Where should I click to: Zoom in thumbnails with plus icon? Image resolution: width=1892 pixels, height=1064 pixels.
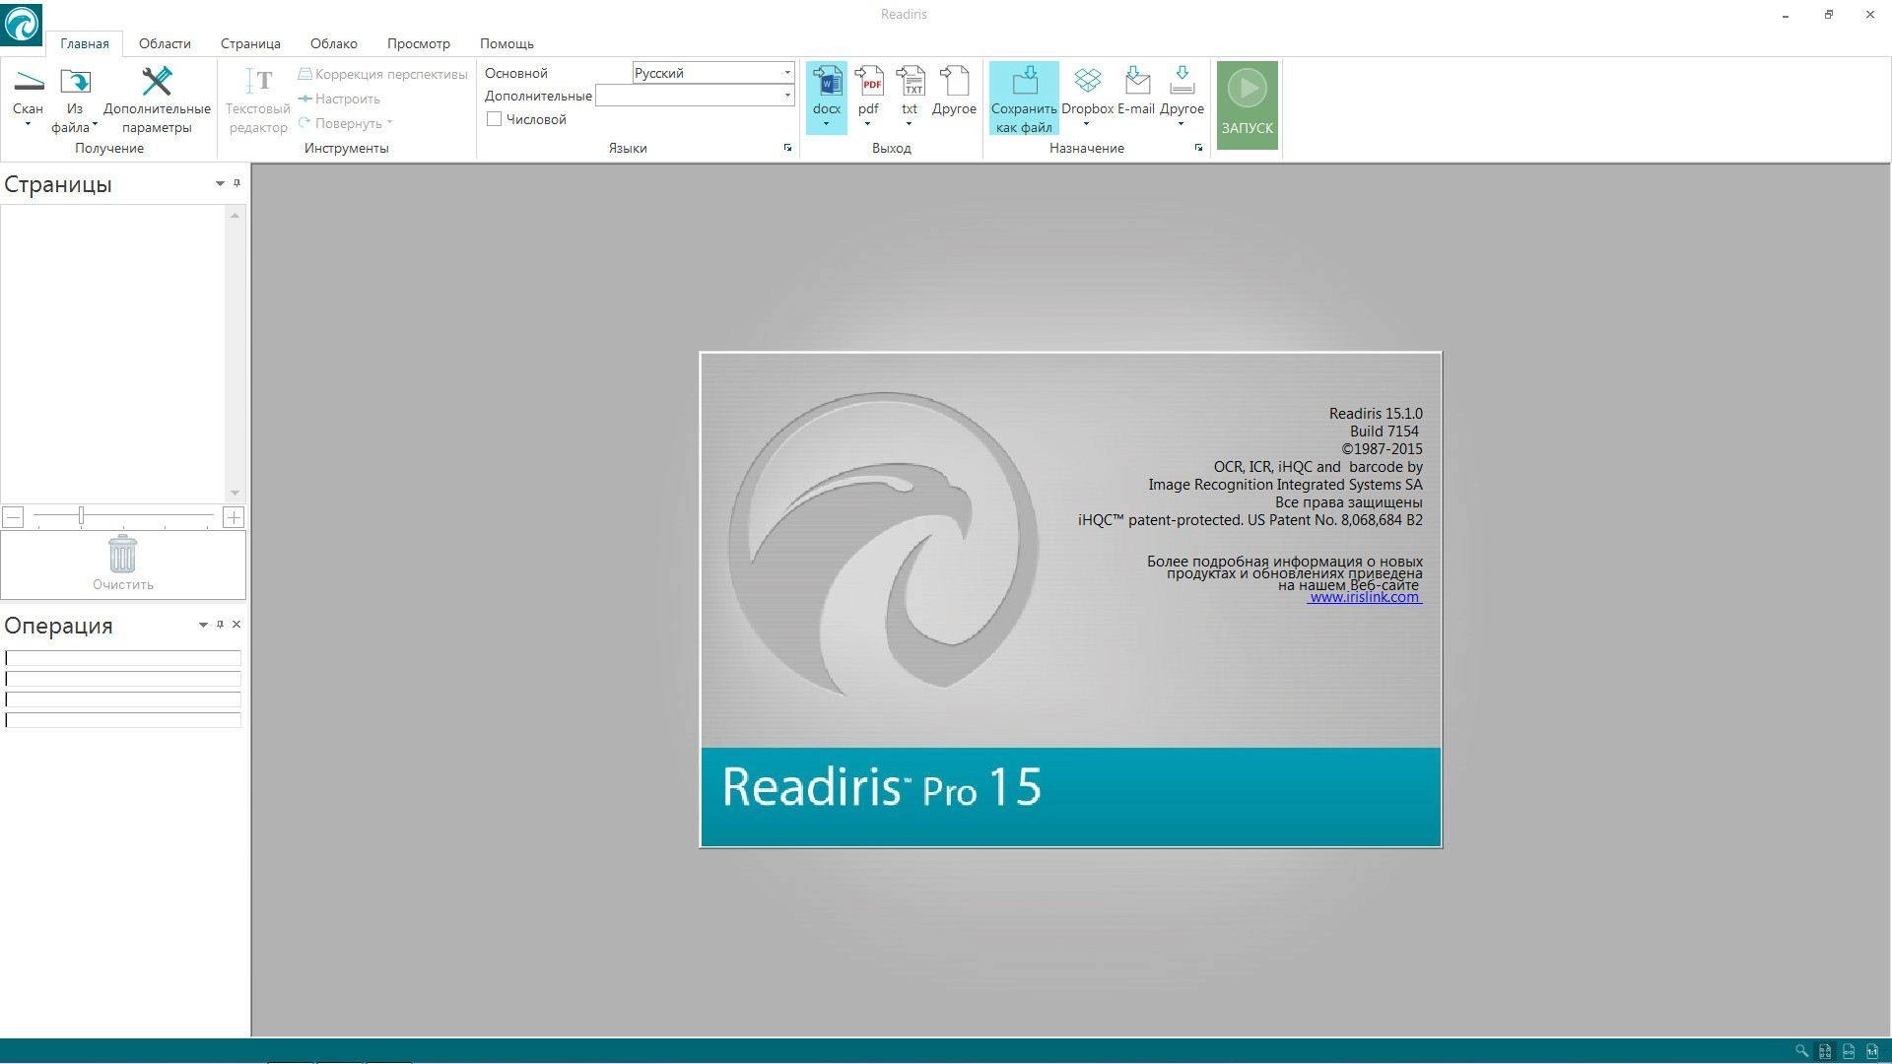pos(234,517)
